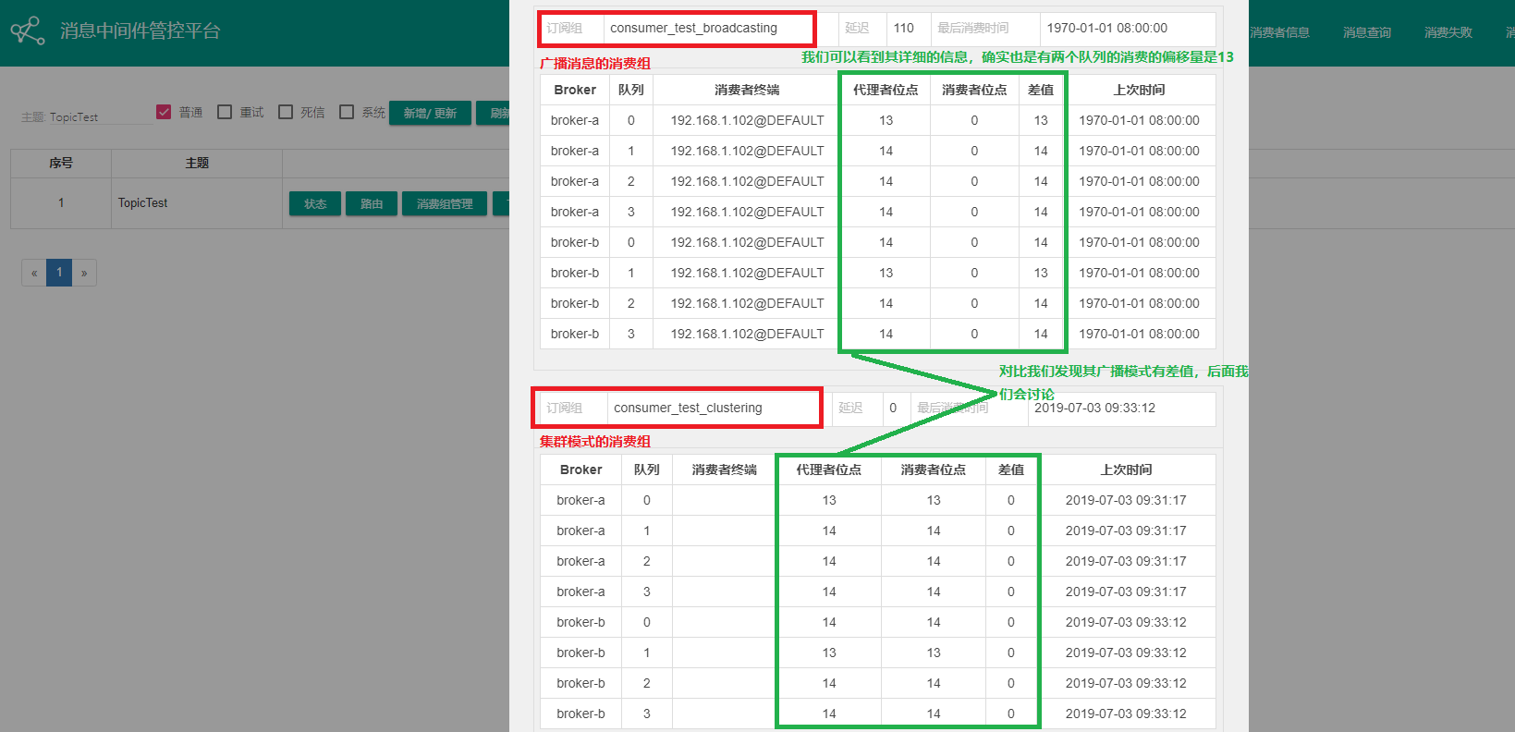Toggle the 普通 checkbox

(164, 112)
